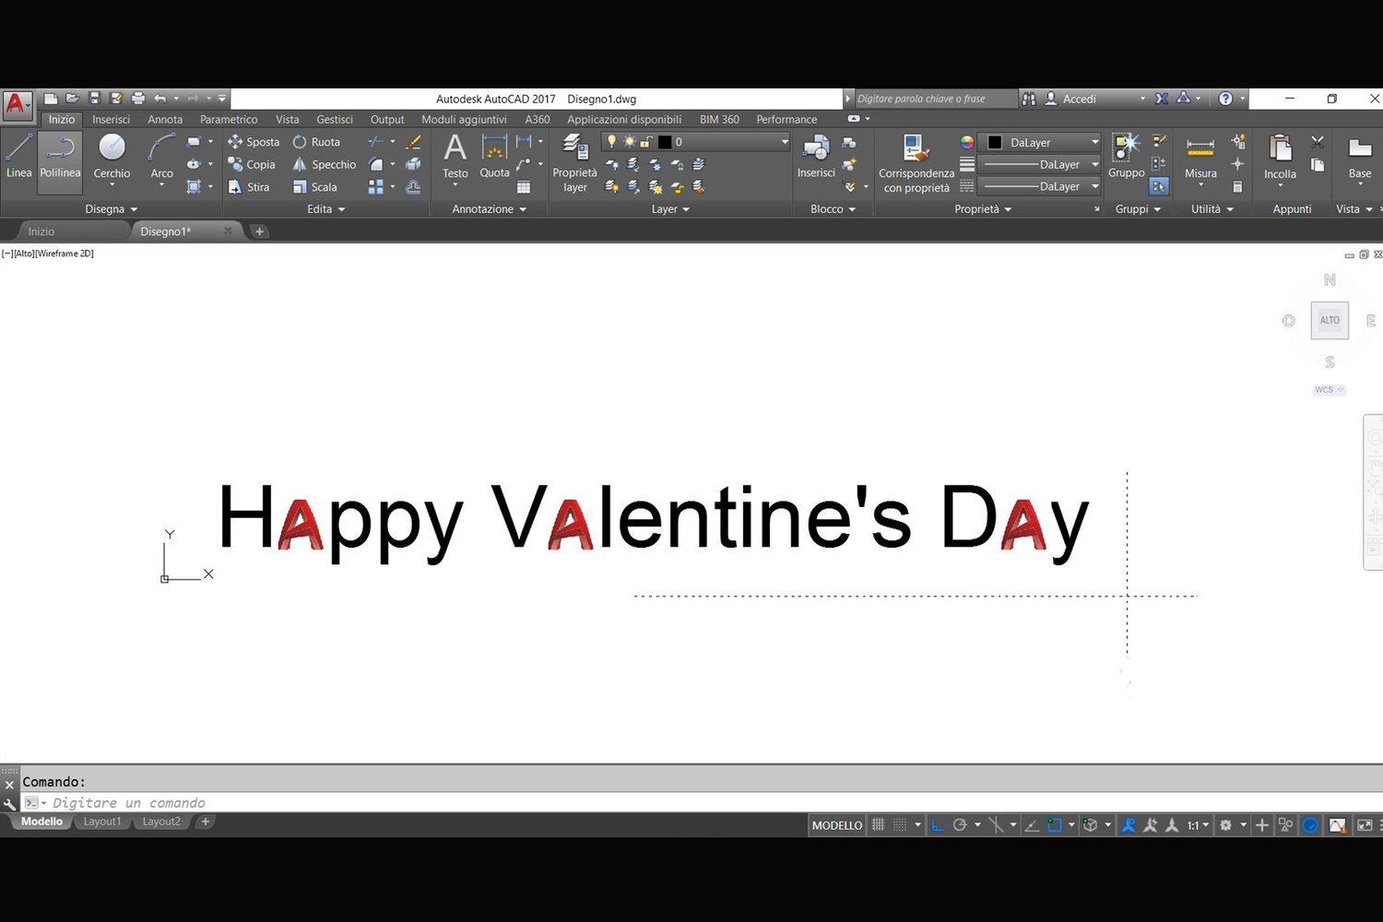
Task: Choose the Cerchio circle tool
Action: click(x=112, y=157)
